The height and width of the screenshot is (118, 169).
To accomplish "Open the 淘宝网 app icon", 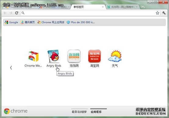I will tap(95, 56).
